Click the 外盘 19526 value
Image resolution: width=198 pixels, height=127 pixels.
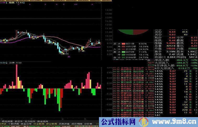coord(171,49)
